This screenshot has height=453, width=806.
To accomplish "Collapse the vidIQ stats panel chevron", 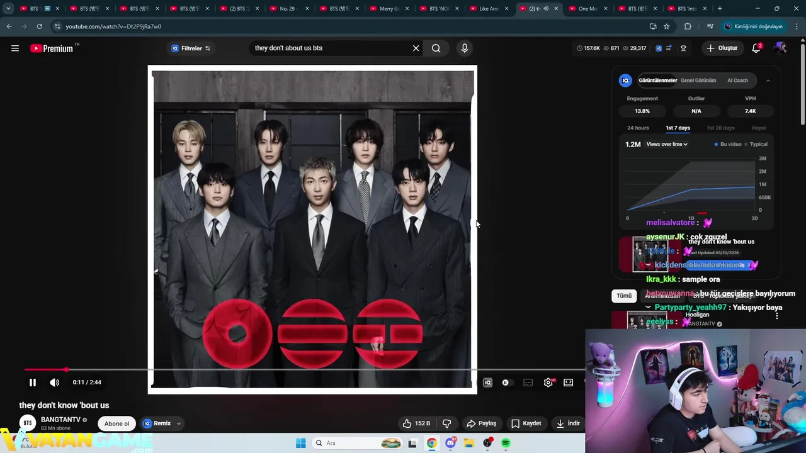I will [x=768, y=81].
